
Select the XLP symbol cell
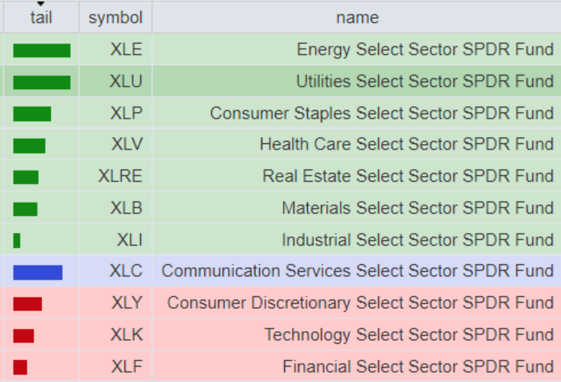[126, 113]
